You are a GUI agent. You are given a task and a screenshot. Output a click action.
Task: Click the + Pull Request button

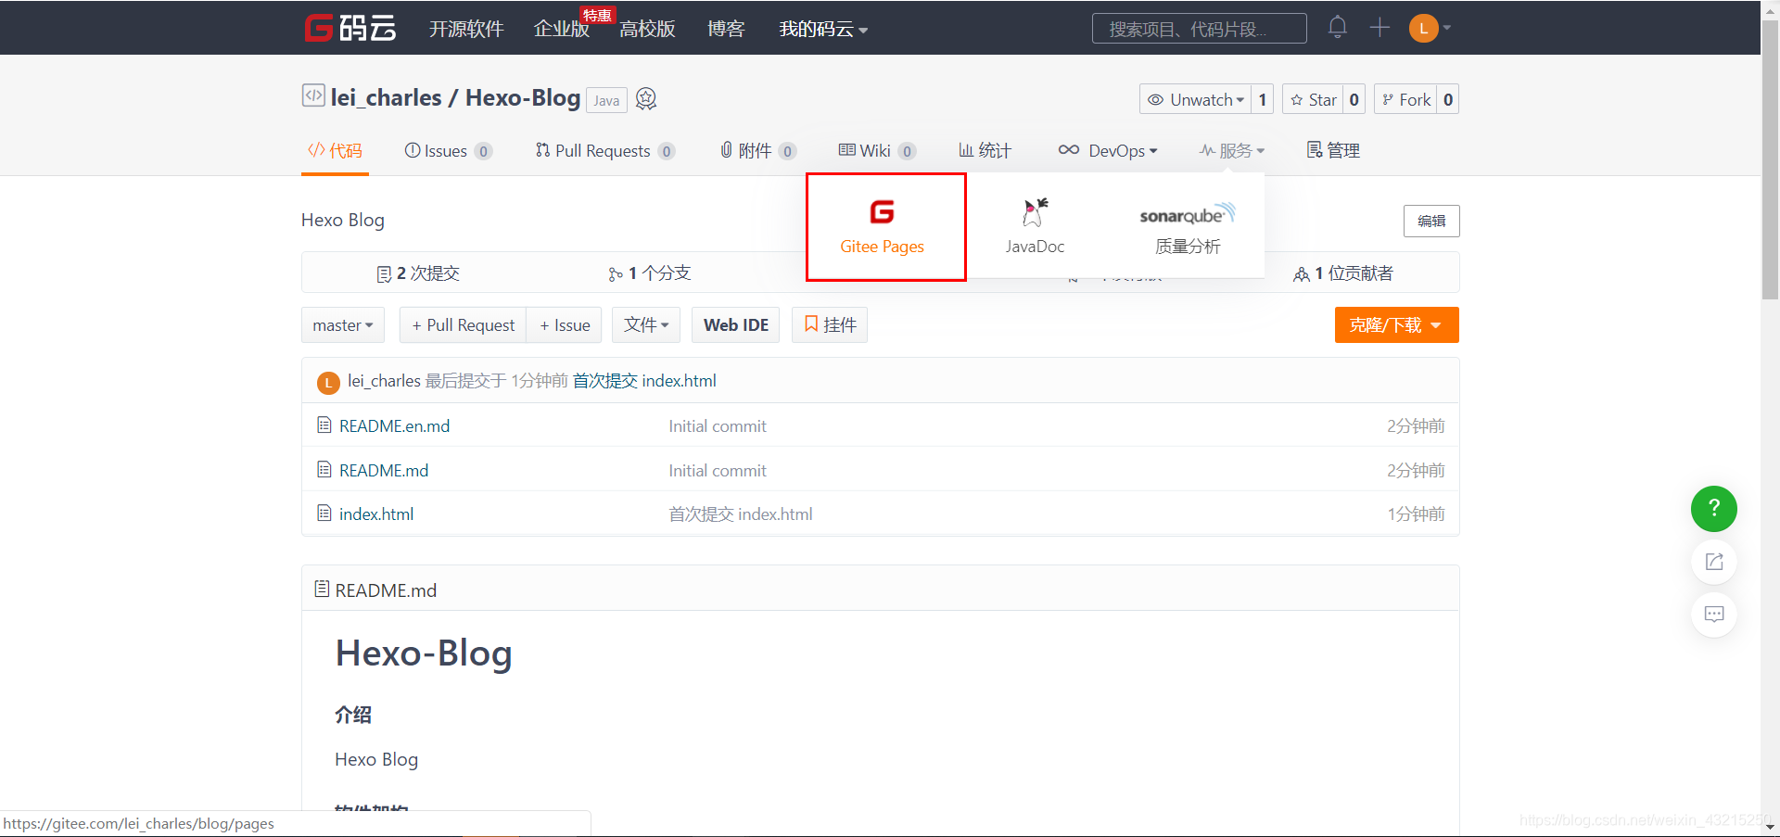(x=463, y=324)
